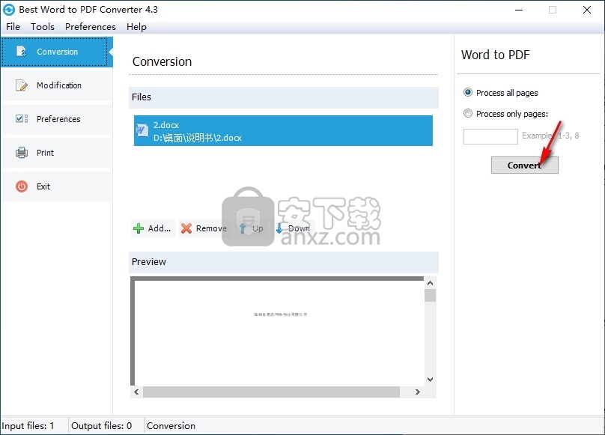The height and width of the screenshot is (435, 605).
Task: Click the Remove button label
Action: coord(211,228)
